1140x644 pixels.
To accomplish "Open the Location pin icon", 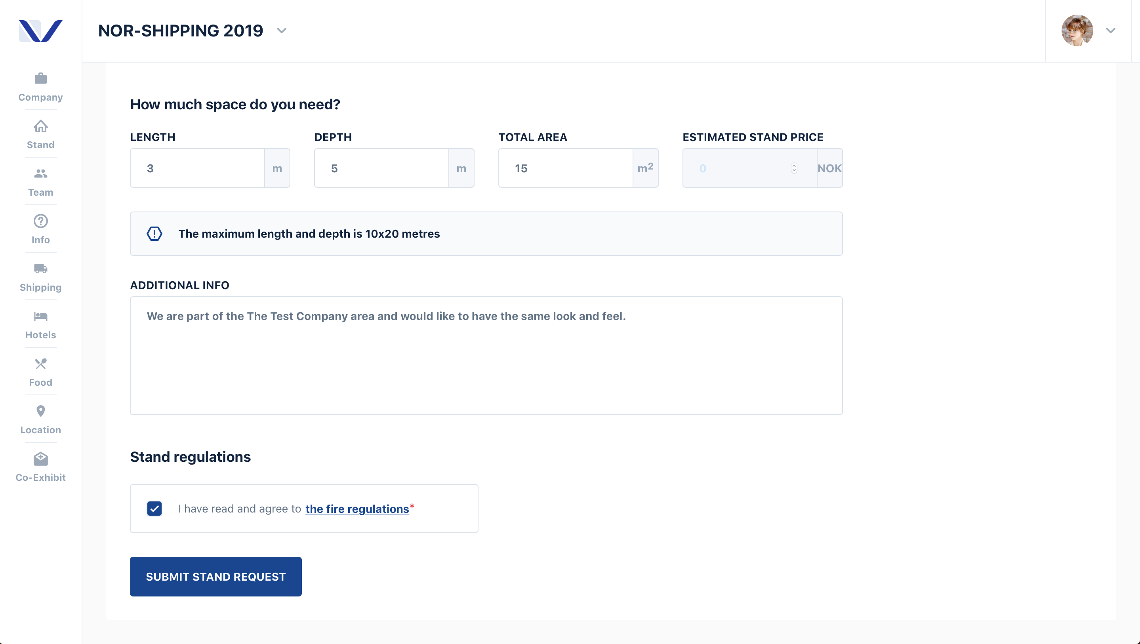I will point(41,411).
